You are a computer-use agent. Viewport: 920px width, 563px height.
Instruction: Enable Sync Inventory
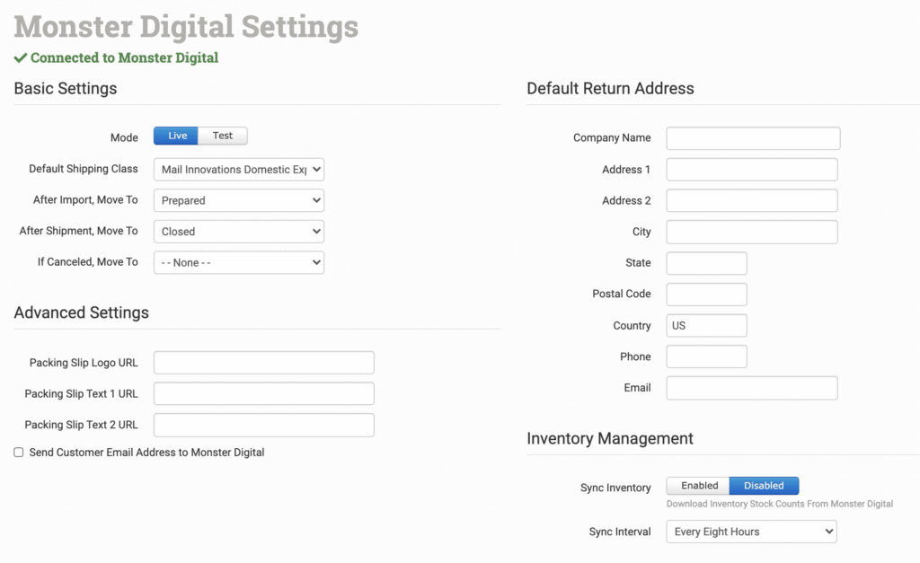[698, 486]
